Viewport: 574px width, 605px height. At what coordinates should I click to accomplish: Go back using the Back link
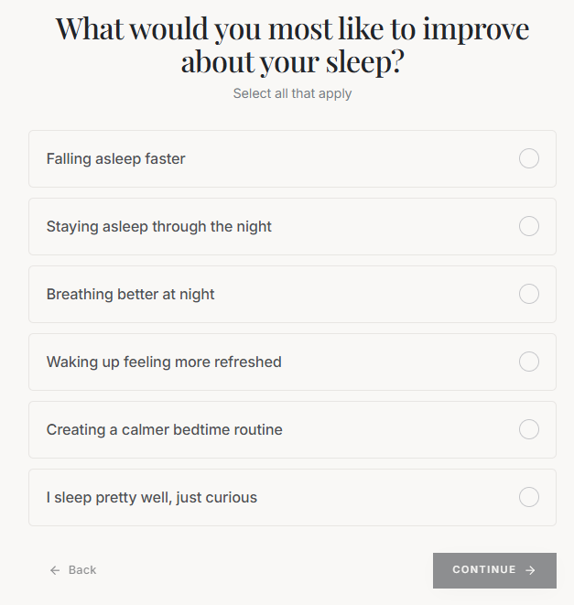(x=73, y=570)
